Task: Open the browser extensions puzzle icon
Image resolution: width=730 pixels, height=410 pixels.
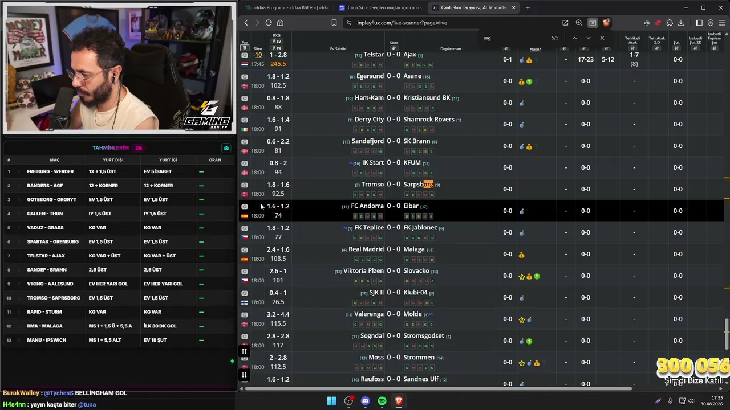Action: pyautogui.click(x=670, y=23)
